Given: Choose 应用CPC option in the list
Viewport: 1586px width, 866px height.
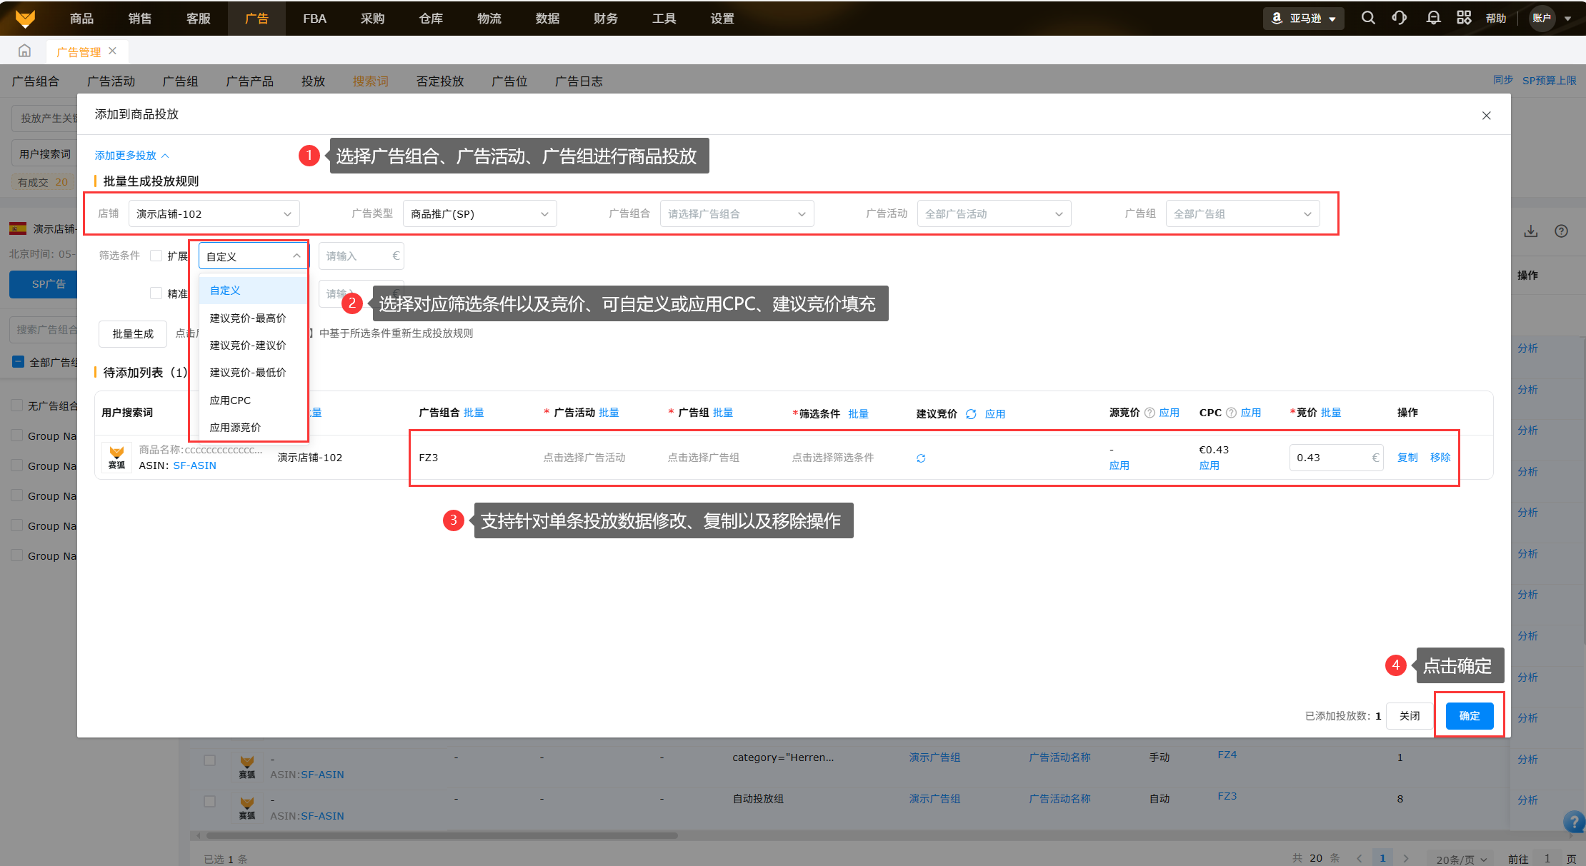Looking at the screenshot, I should 230,401.
